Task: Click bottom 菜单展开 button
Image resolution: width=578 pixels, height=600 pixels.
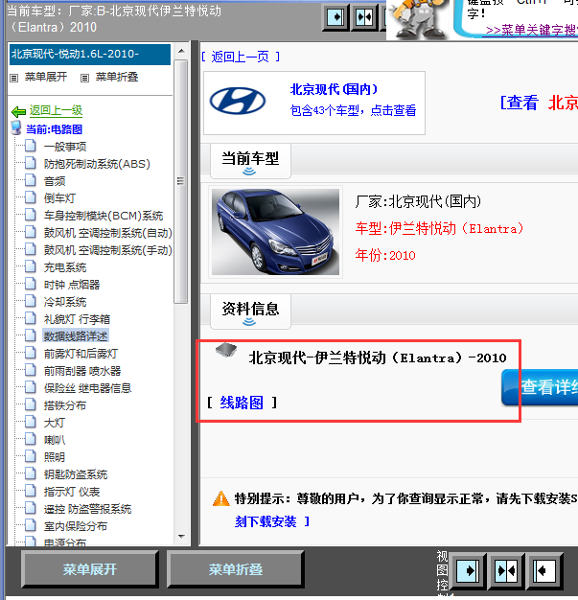Action: tap(90, 569)
